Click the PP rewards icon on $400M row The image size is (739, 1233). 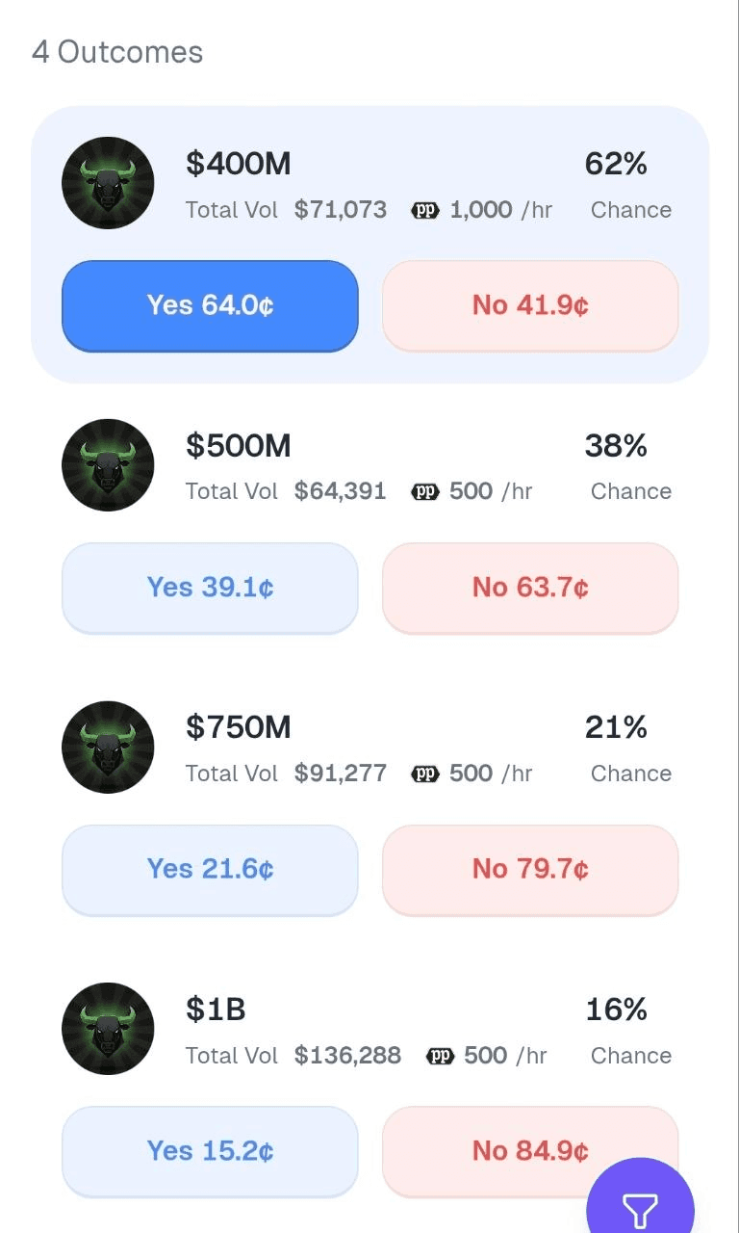tap(425, 210)
